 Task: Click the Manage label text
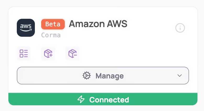(109, 76)
